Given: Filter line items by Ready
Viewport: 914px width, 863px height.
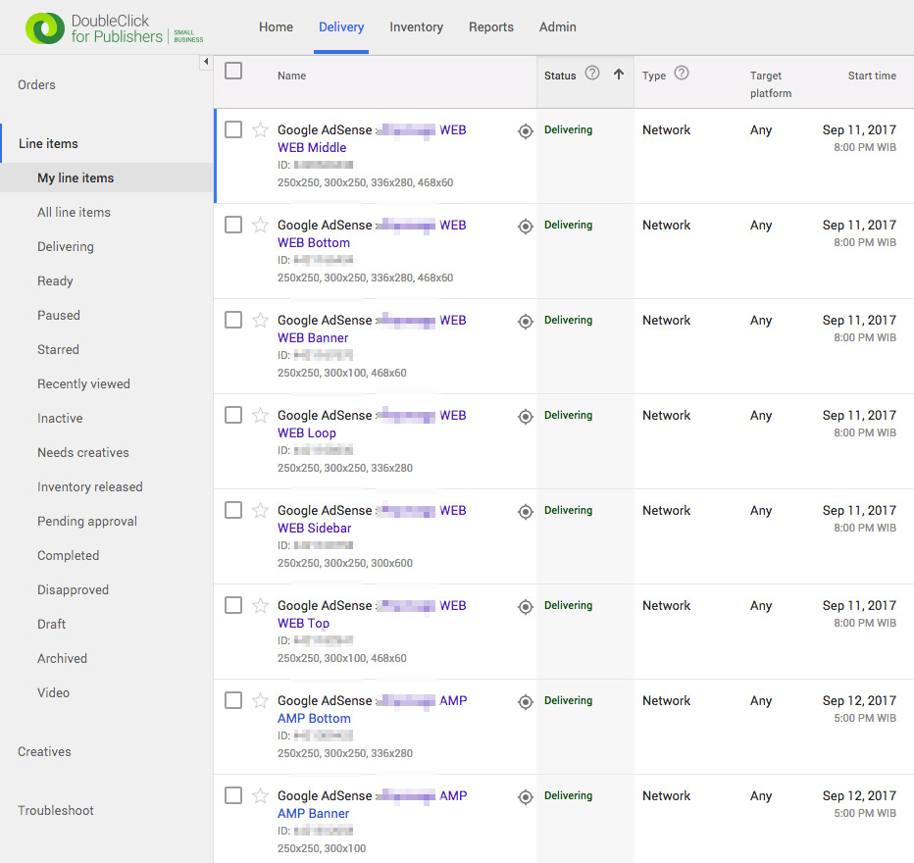Looking at the screenshot, I should [x=55, y=280].
